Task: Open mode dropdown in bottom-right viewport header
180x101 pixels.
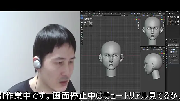Action: [x=148, y=47]
